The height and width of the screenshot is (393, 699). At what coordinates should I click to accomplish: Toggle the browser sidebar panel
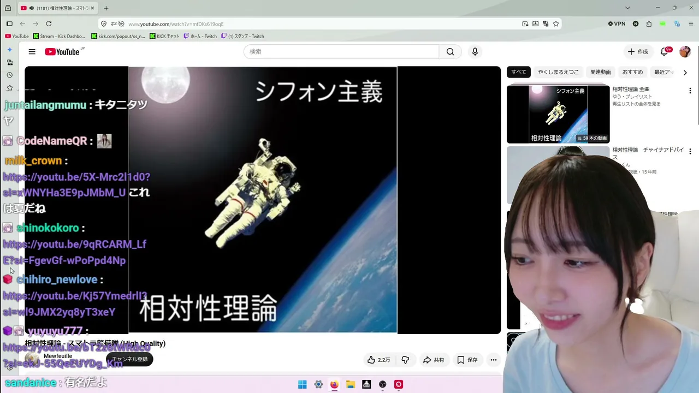9,23
